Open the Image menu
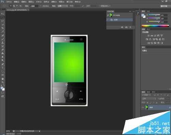Screen dimensions: 171x135 (x=24, y=2)
